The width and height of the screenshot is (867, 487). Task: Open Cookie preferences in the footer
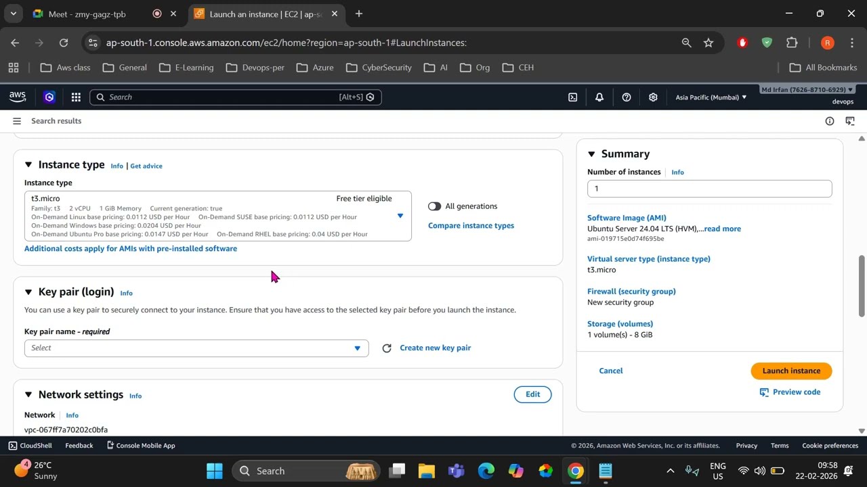[x=830, y=446]
